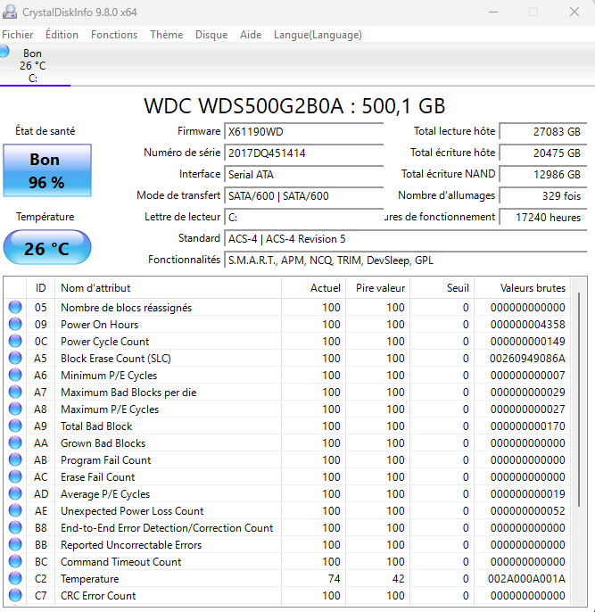This screenshot has height=612, width=595.
Task: Open the Fonctions menu
Action: (x=114, y=35)
